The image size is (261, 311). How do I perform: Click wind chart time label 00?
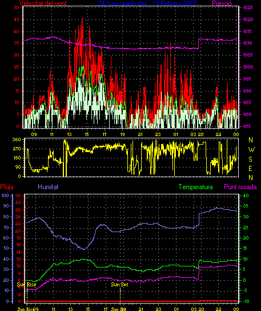(x=236, y=134)
